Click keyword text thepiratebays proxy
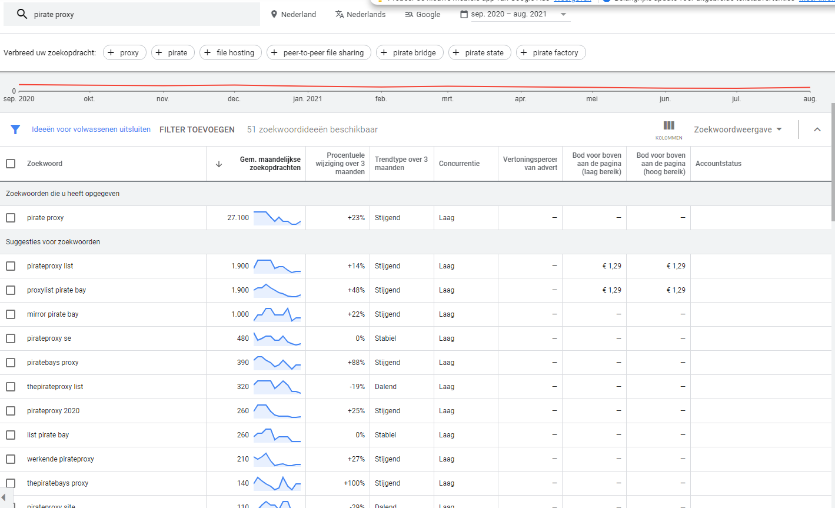This screenshot has height=508, width=835. [58, 483]
